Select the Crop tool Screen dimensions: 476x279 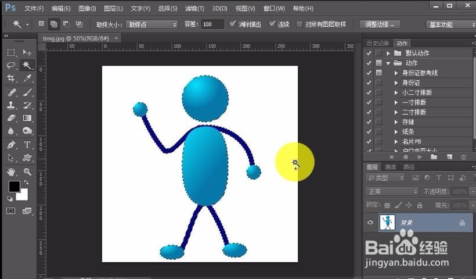(x=11, y=78)
